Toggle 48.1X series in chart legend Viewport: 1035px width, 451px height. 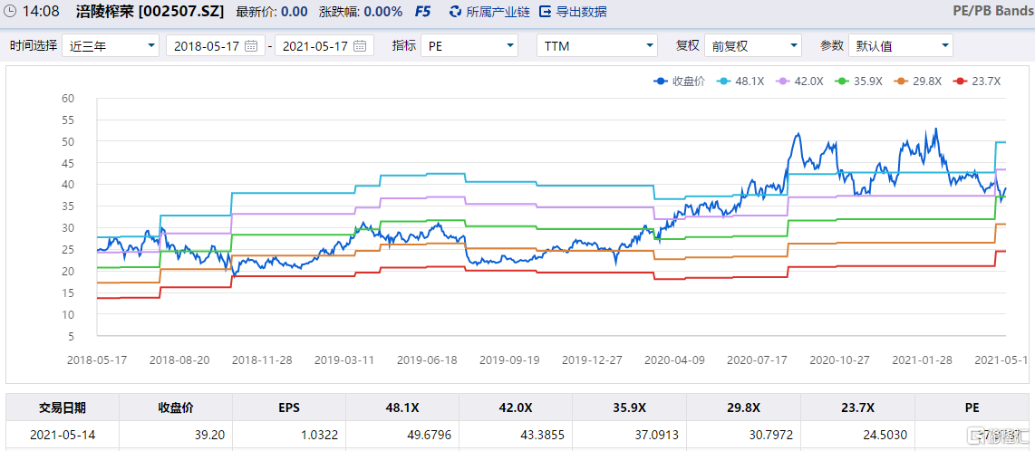(x=740, y=82)
